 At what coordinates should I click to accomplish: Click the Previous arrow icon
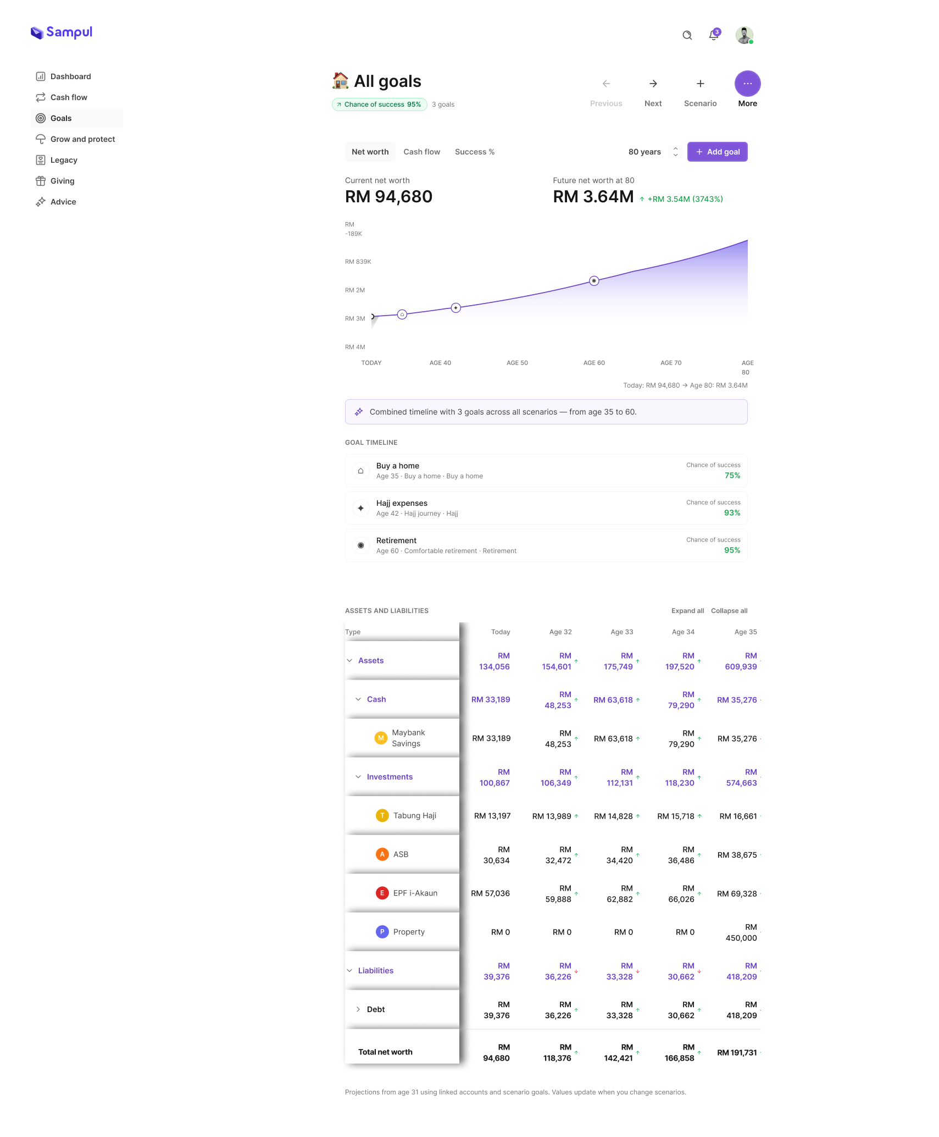[x=606, y=84]
